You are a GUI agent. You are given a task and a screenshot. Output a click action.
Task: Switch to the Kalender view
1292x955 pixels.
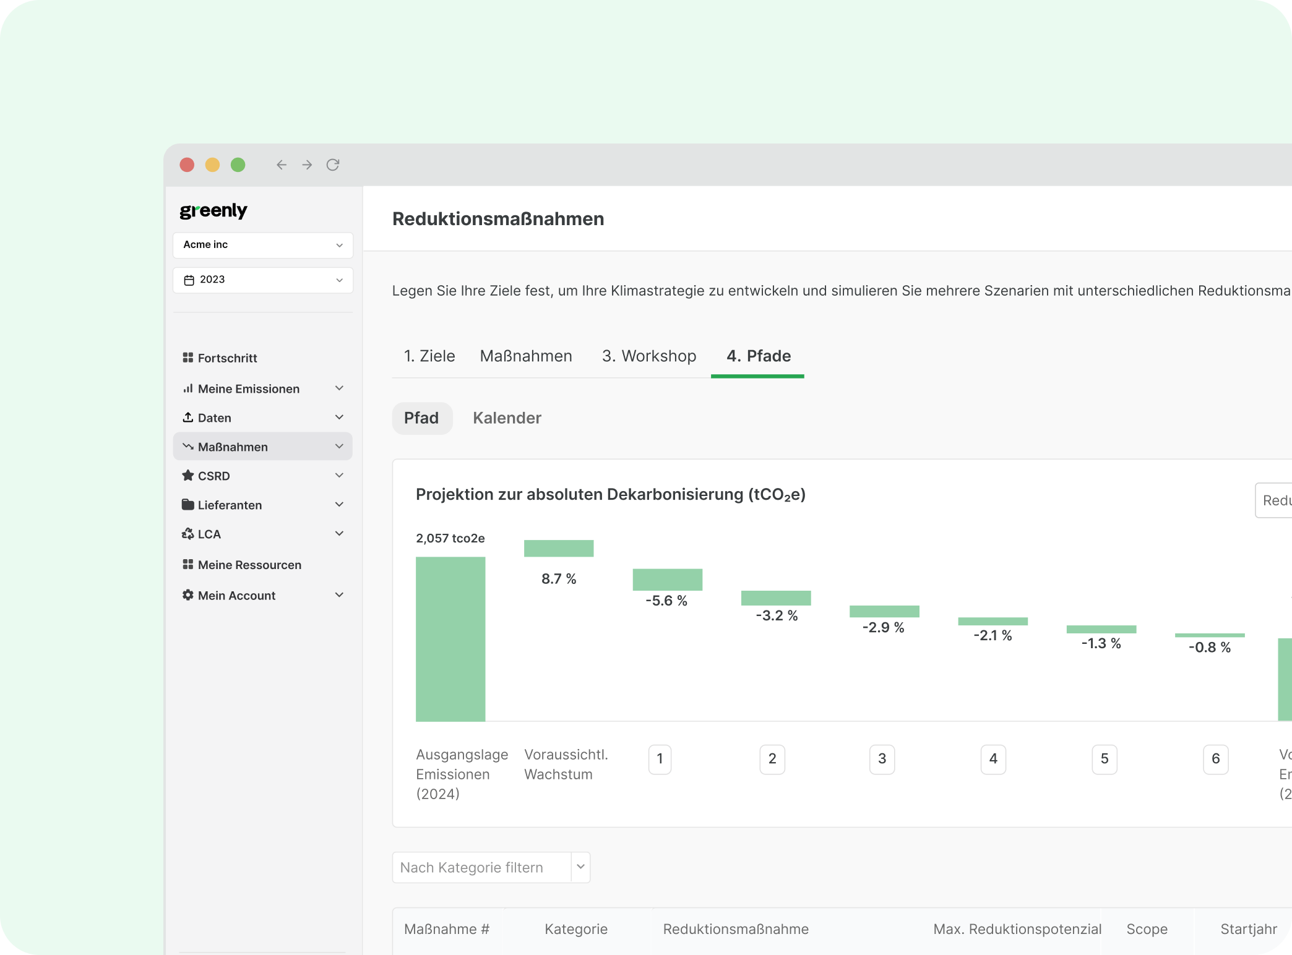coord(507,418)
